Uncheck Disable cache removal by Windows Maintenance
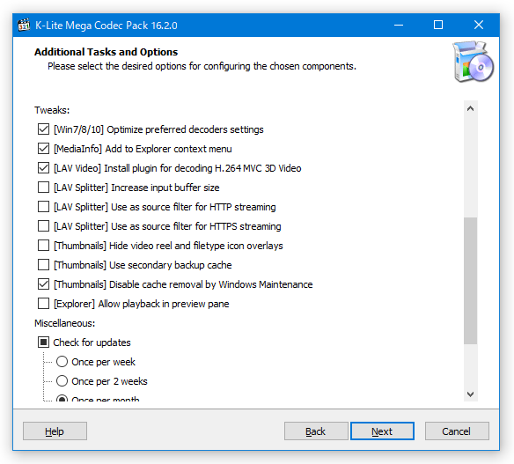The image size is (514, 464). (x=43, y=284)
